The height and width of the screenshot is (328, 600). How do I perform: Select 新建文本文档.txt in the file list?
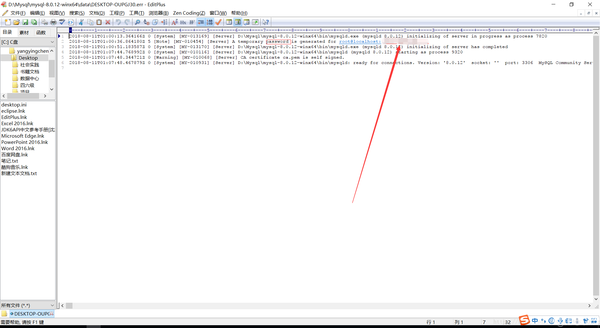(x=19, y=173)
